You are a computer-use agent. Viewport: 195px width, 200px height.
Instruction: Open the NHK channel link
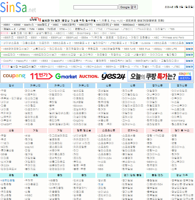click(x=113, y=33)
